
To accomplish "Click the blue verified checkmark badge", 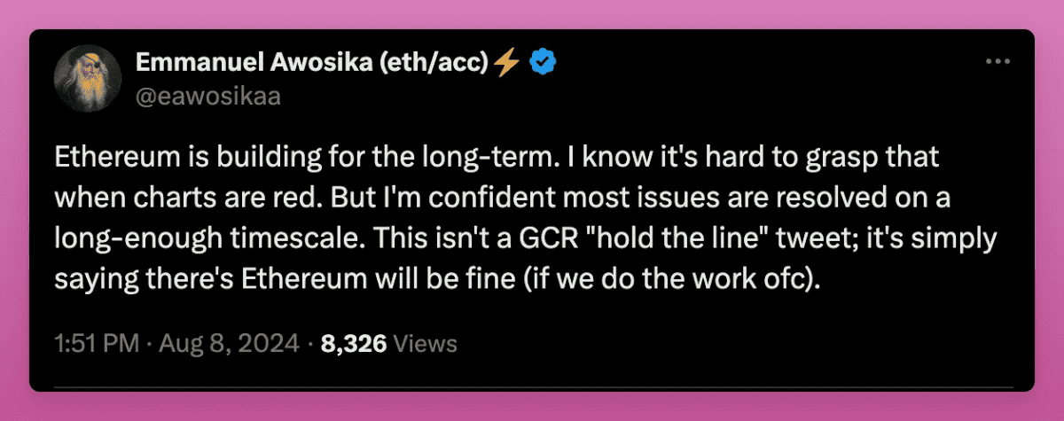I will click(x=543, y=62).
